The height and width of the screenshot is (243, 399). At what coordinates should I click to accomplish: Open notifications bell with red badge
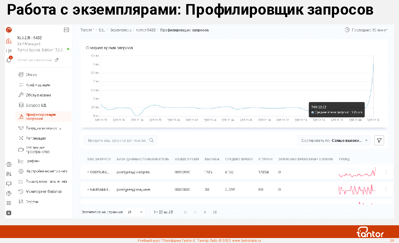pyautogui.click(x=9, y=60)
